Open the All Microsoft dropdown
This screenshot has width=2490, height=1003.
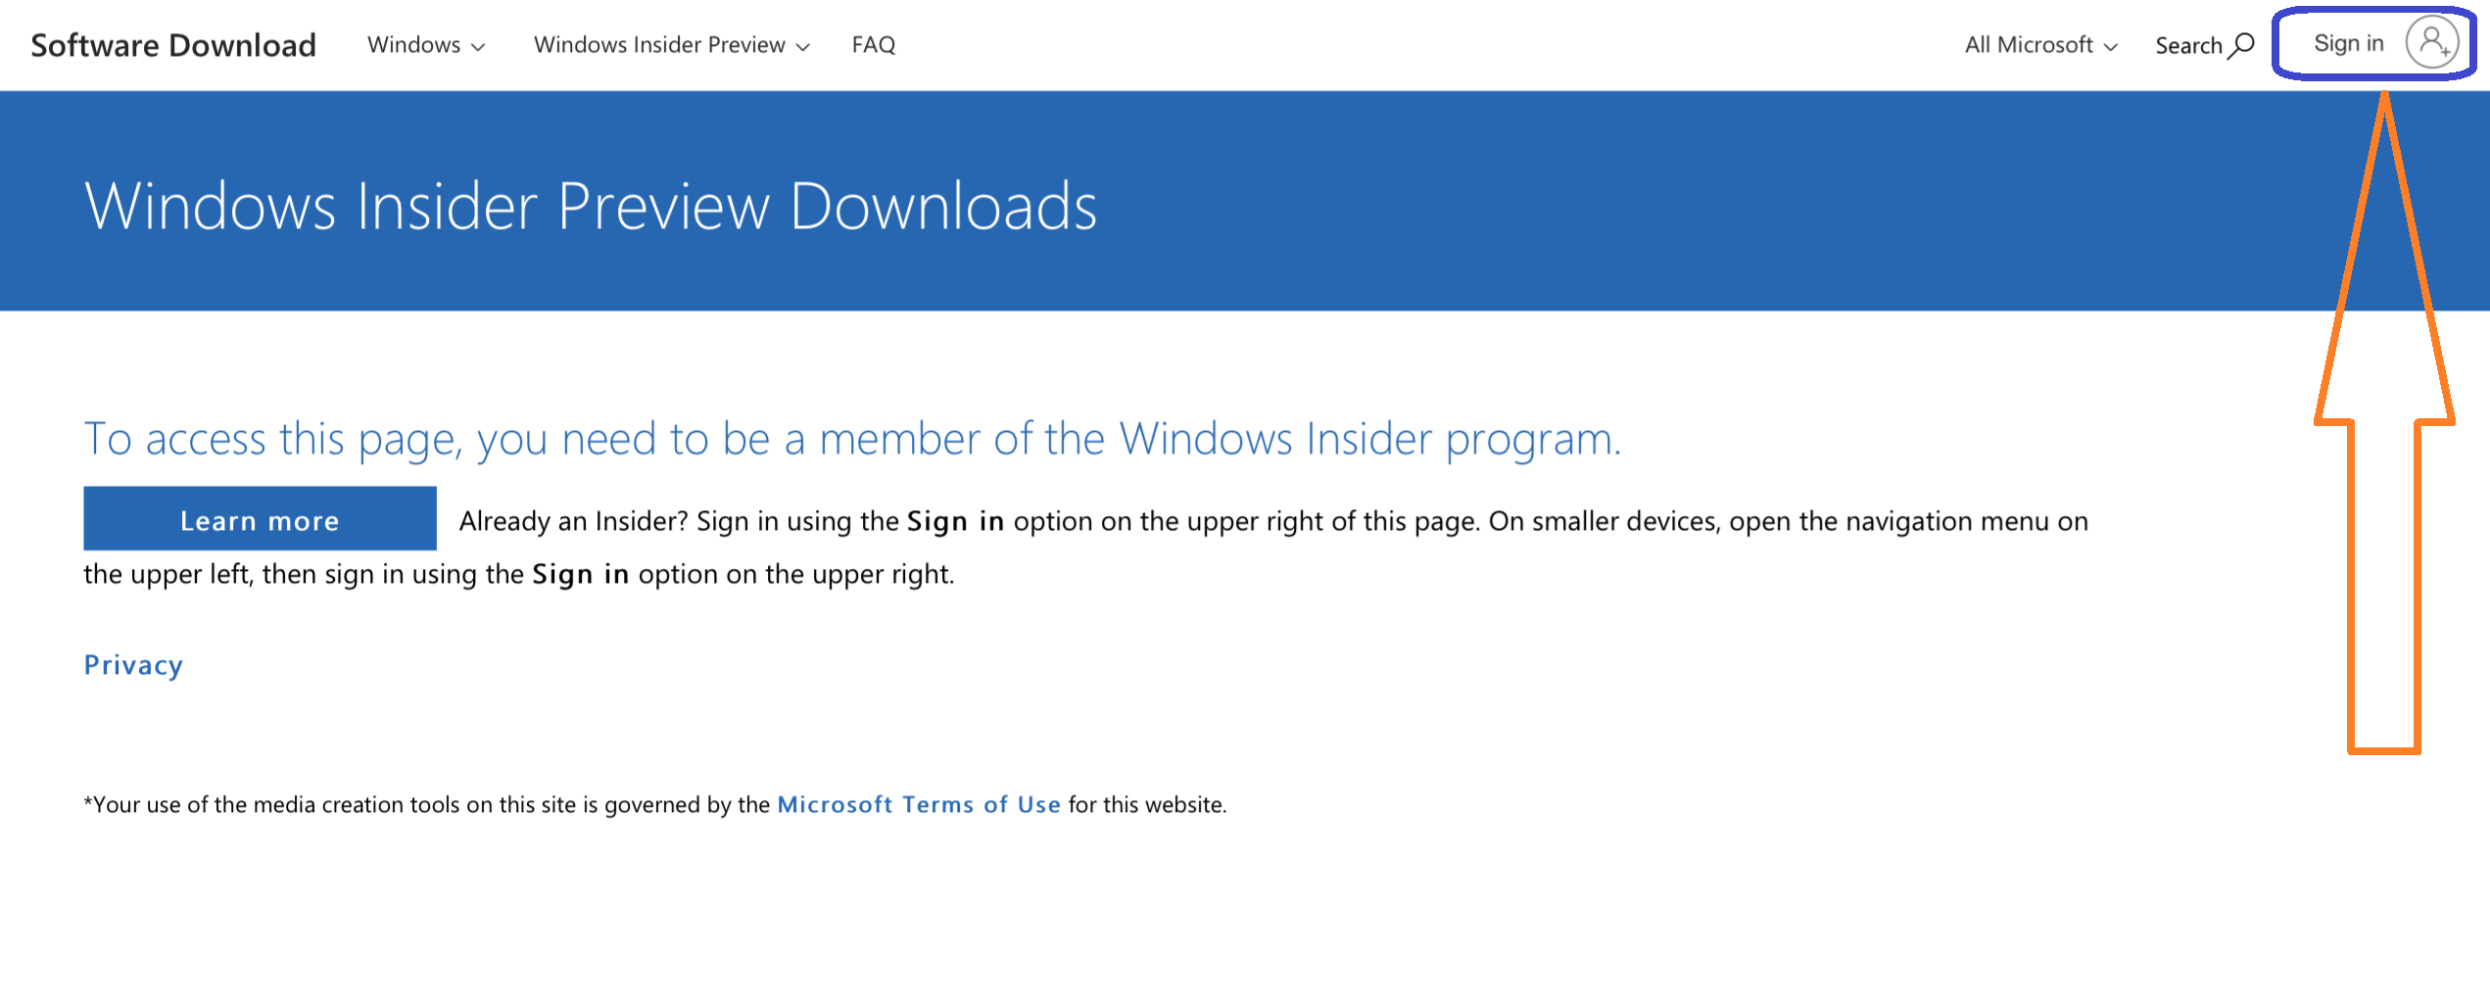point(2041,45)
